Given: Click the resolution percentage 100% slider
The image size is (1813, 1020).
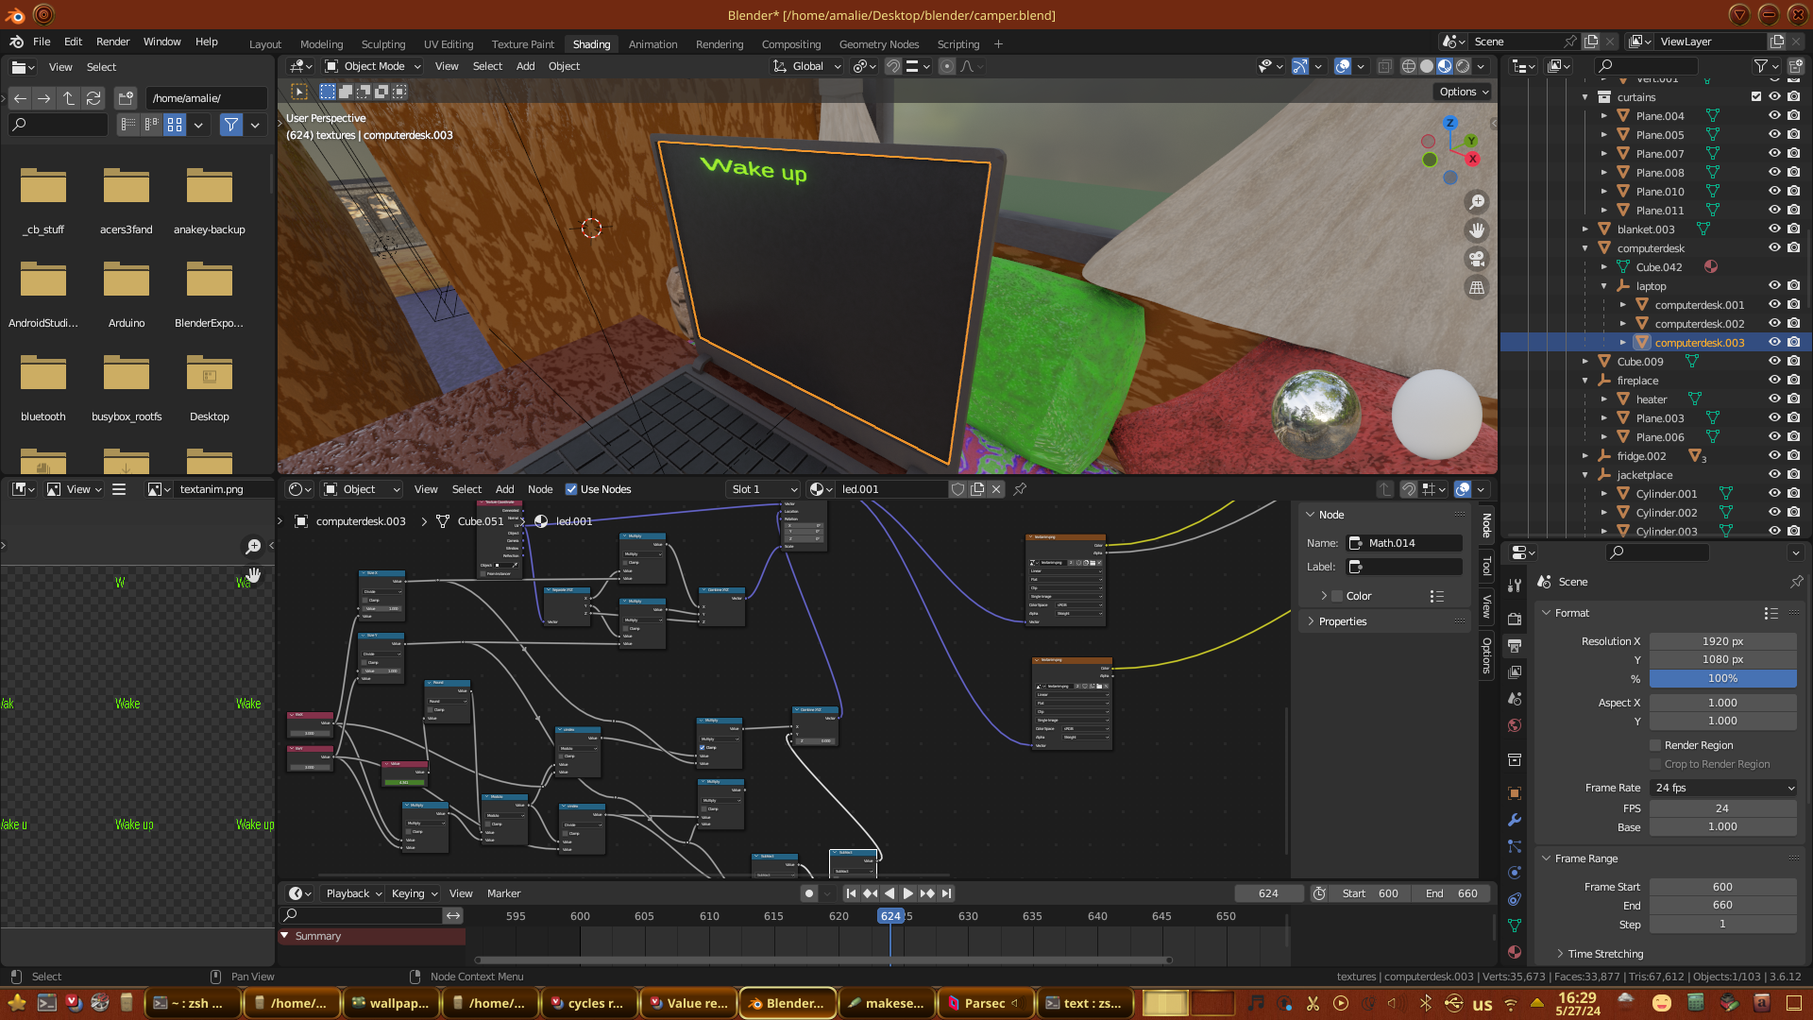Looking at the screenshot, I should coord(1722,678).
